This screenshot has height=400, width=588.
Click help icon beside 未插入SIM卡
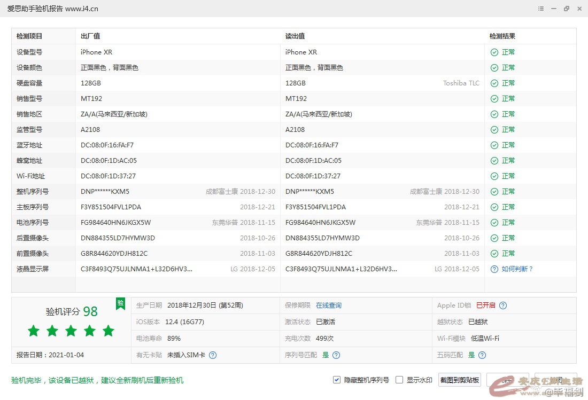213,355
